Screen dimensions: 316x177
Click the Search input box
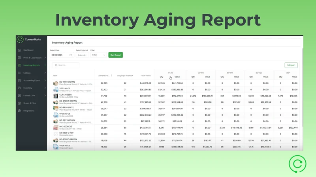coord(66,65)
